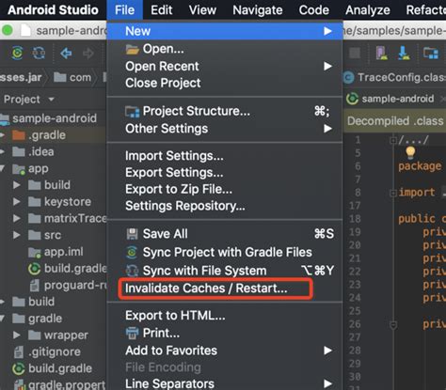Click the stop square toolbar icon
Screen dimensions: 446x390
point(355,53)
